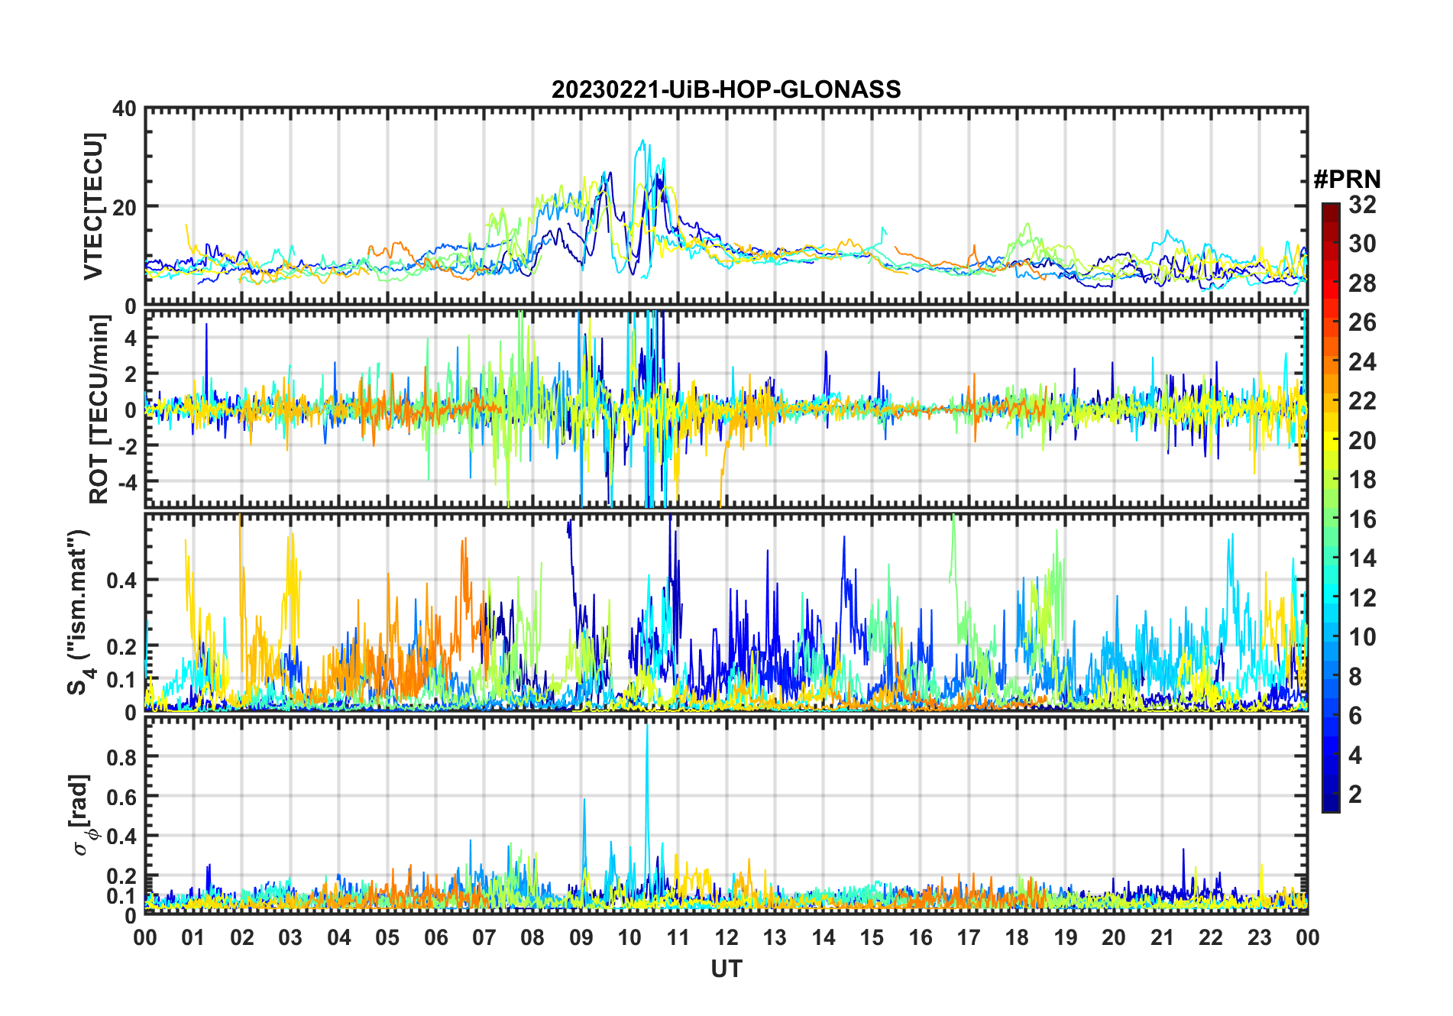1453x1016 pixels.
Task: Click the colorbar tick label 20
Action: (x=1362, y=441)
